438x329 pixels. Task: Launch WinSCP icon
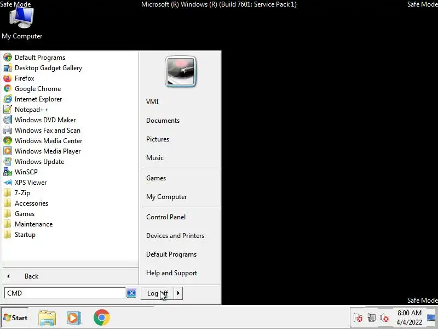coord(8,172)
